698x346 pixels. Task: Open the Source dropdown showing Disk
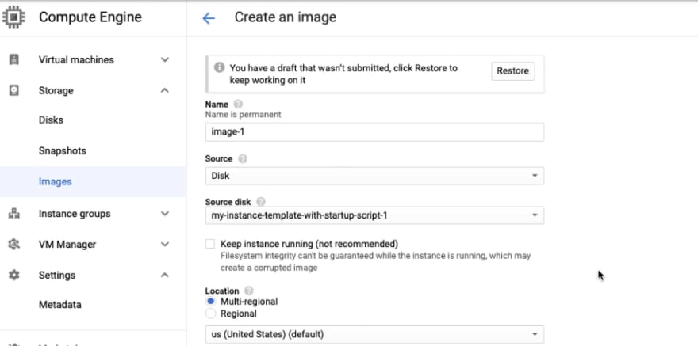click(x=374, y=176)
